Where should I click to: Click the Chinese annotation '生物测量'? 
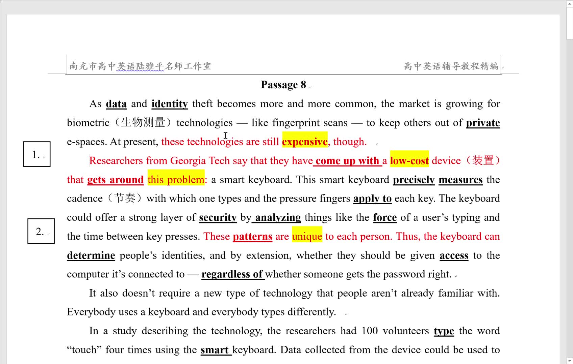(x=143, y=122)
